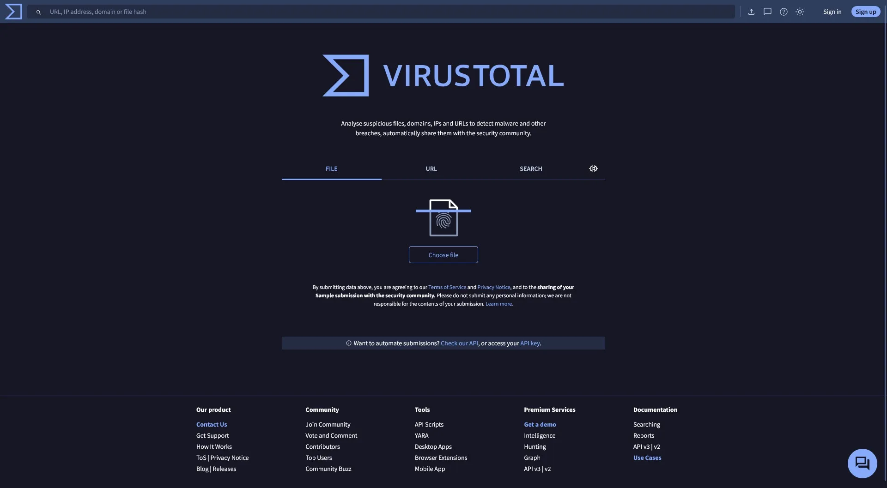Click the Choose file button
The width and height of the screenshot is (887, 488).
pyautogui.click(x=443, y=254)
